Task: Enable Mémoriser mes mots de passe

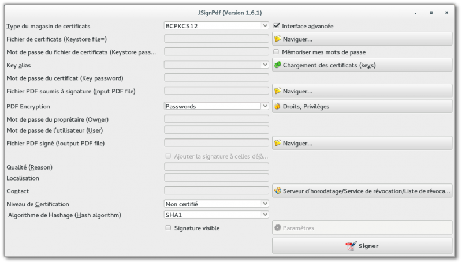Action: click(277, 52)
